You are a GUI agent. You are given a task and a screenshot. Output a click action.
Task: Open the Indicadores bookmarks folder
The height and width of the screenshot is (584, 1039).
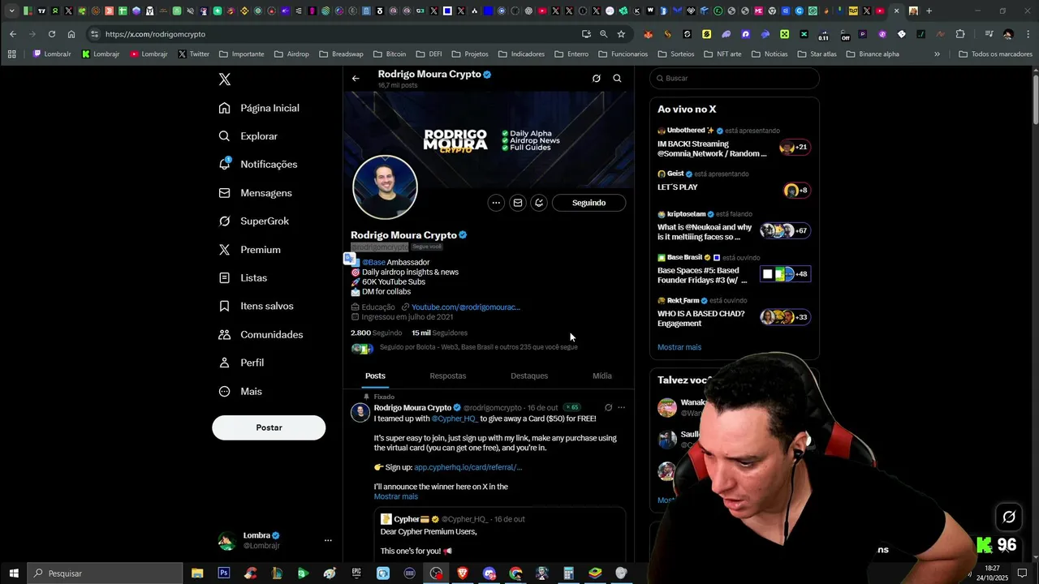[522, 54]
